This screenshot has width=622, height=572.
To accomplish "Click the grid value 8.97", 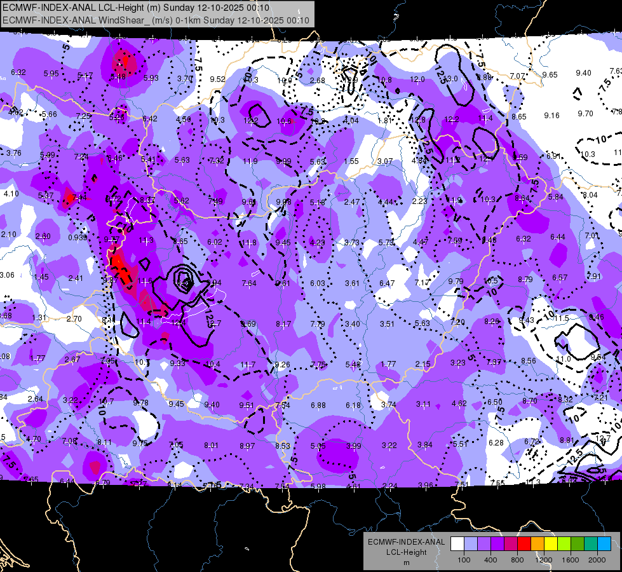I will pos(247,446).
